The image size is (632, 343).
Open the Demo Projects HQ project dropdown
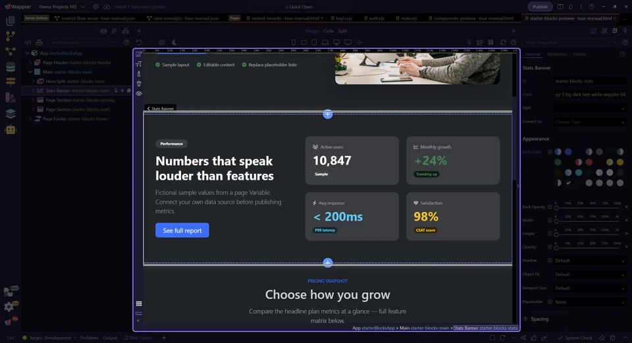click(x=62, y=7)
